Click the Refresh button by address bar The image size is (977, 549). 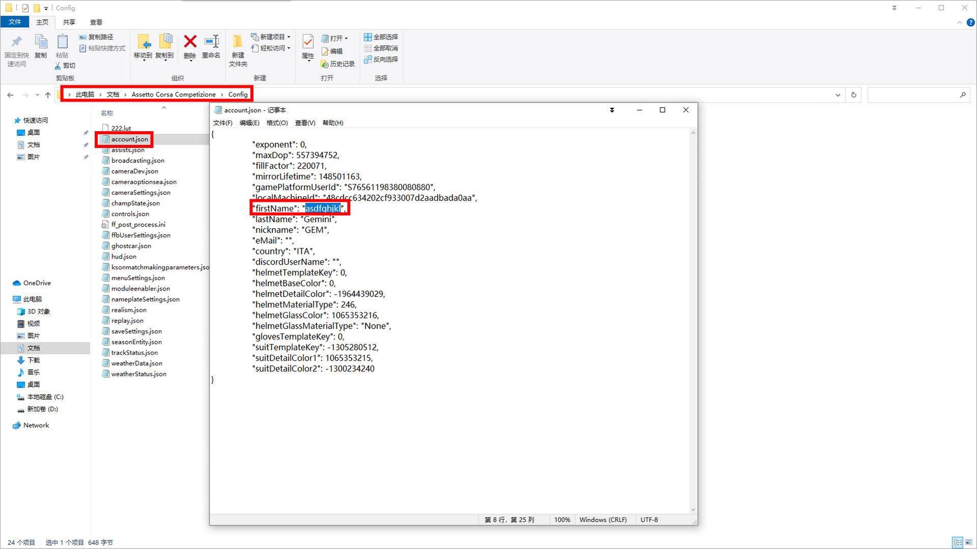(x=854, y=95)
